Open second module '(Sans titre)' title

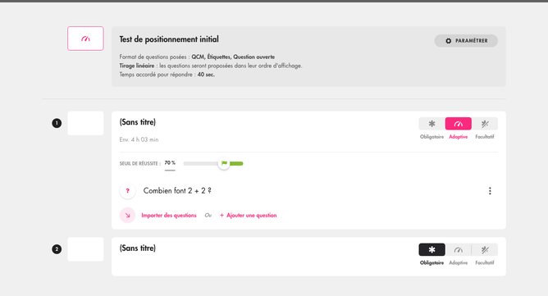(138, 248)
